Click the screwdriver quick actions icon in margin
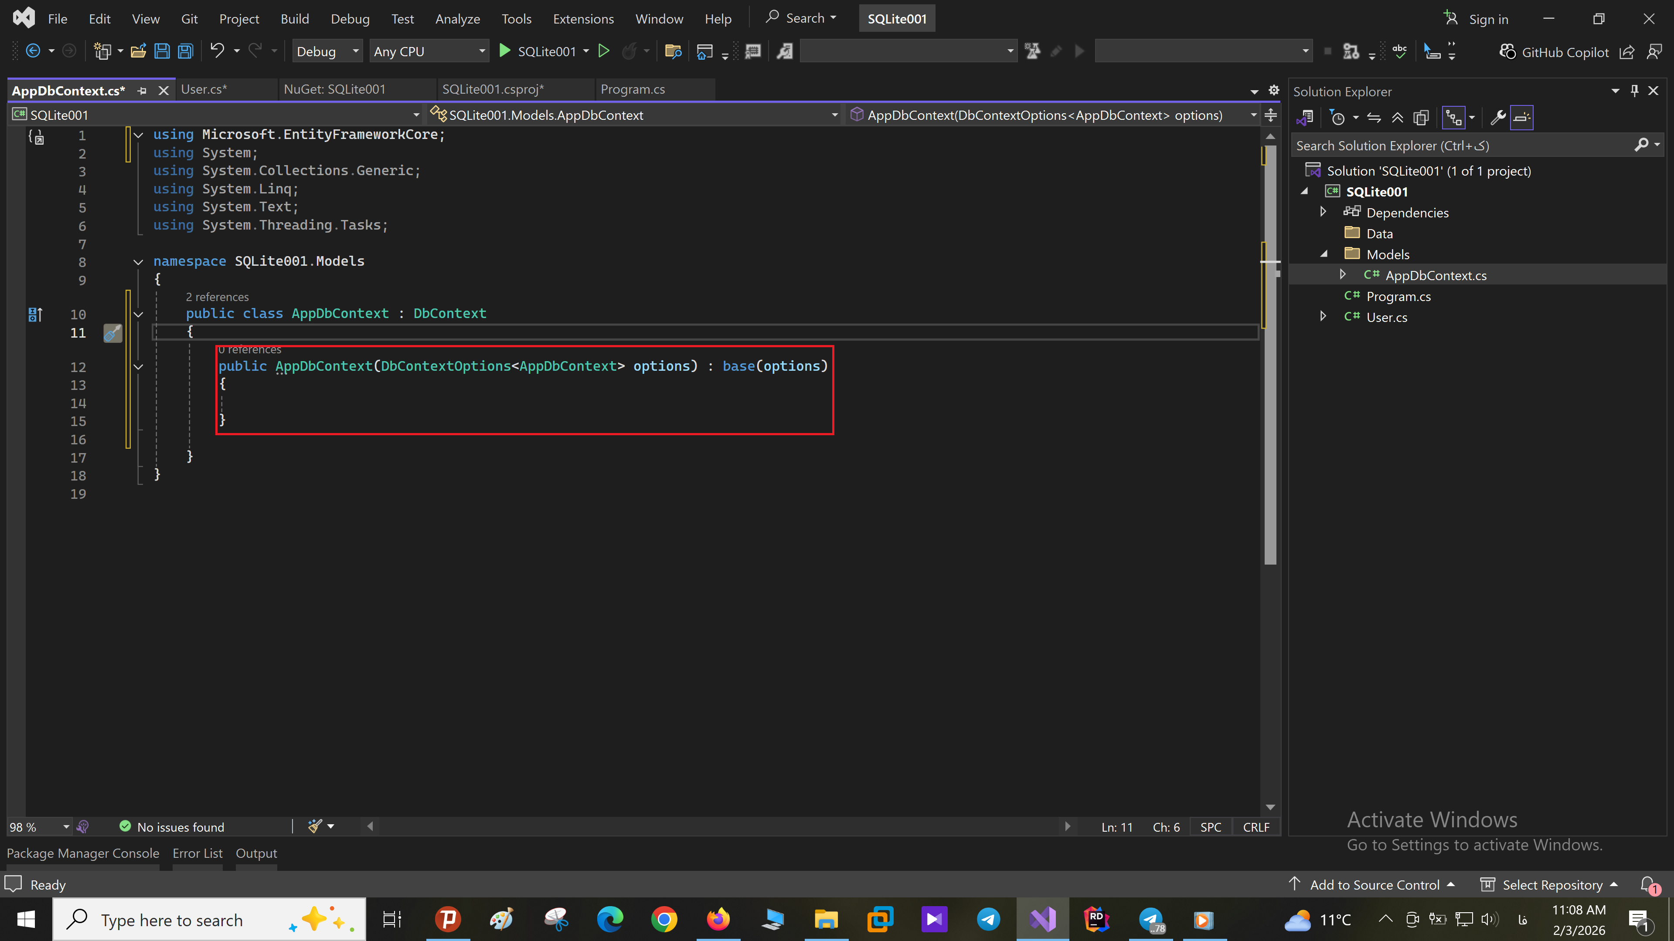This screenshot has height=941, width=1674. [x=112, y=333]
